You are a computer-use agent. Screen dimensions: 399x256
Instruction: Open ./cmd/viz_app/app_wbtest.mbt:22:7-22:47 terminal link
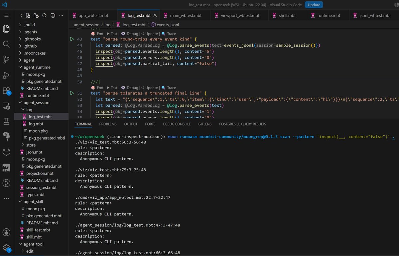pyautogui.click(x=123, y=197)
